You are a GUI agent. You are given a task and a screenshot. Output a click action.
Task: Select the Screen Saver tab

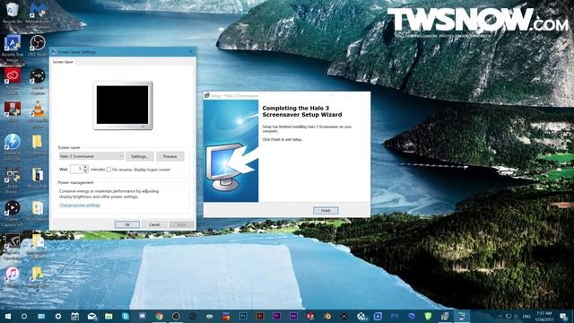tap(63, 62)
